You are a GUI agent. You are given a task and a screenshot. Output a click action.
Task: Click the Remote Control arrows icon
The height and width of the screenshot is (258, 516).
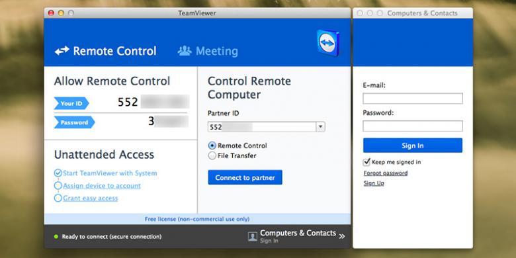click(62, 51)
